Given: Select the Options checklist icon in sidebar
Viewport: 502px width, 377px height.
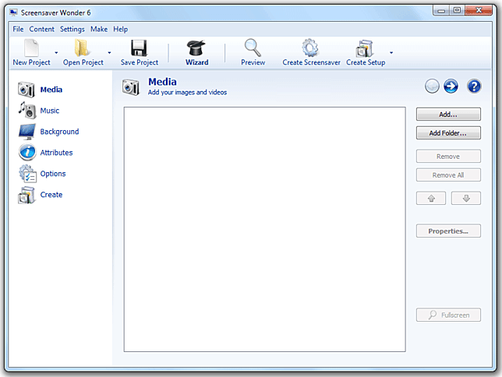Looking at the screenshot, I should click(27, 174).
